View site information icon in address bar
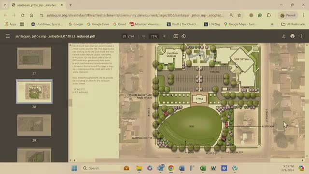309x174 pixels. [42, 15]
